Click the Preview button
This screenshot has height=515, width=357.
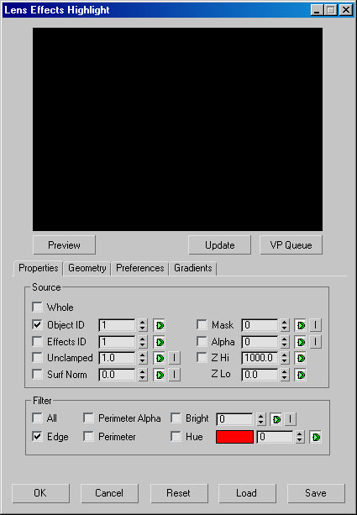[65, 245]
